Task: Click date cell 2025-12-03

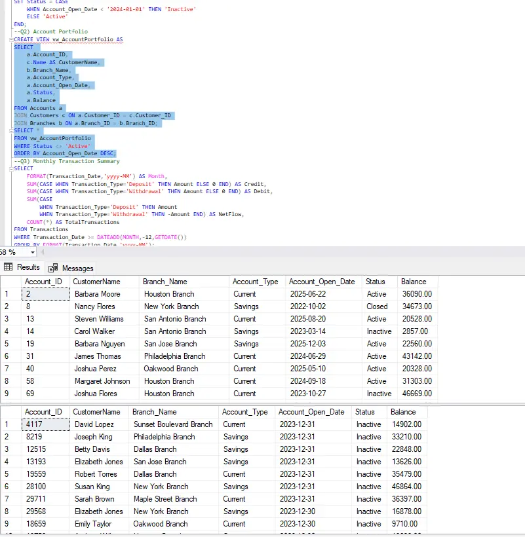Action: tap(324, 344)
